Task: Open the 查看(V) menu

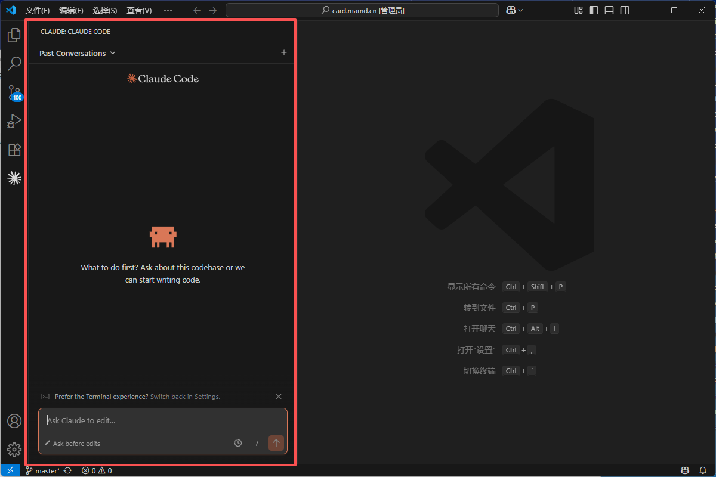Action: 138,10
